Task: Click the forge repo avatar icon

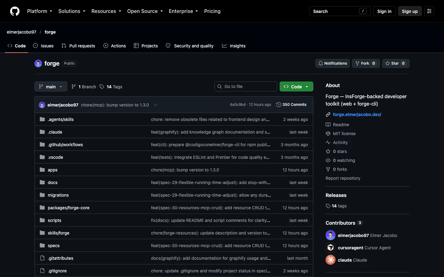Action: [38, 63]
